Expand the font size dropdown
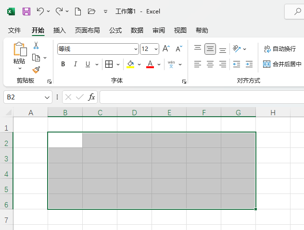304x230 pixels. tap(156, 49)
